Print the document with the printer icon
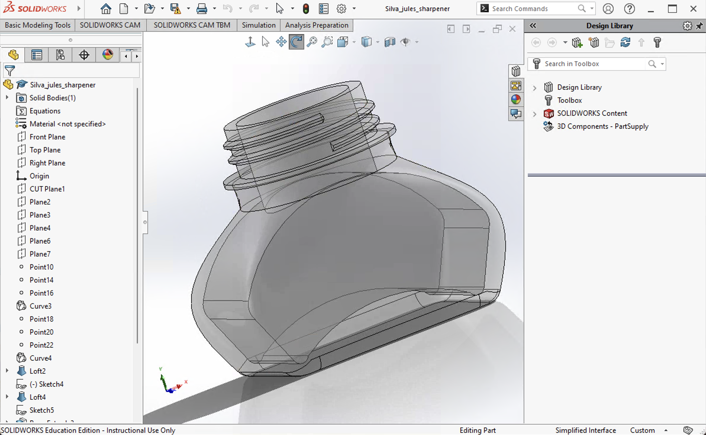Image resolution: width=706 pixels, height=435 pixels. click(202, 9)
